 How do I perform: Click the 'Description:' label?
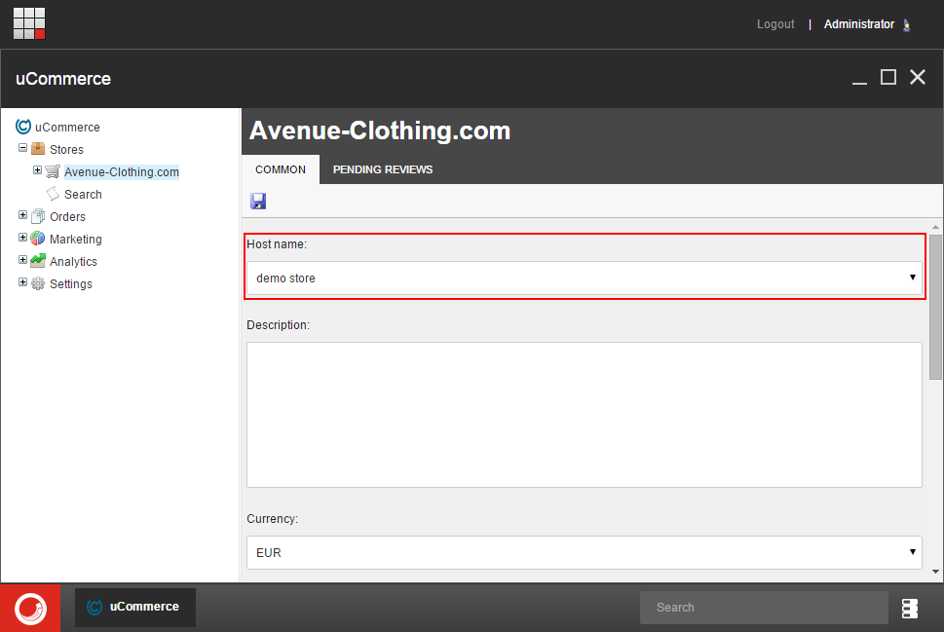tap(279, 325)
